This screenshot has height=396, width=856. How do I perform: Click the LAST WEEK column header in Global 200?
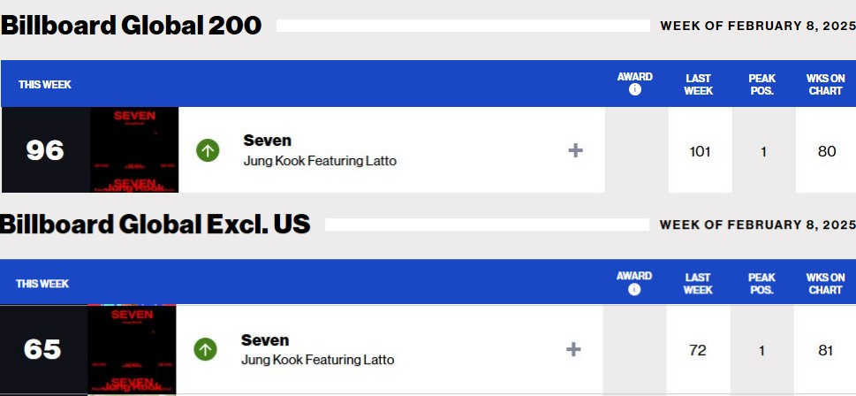click(x=699, y=85)
